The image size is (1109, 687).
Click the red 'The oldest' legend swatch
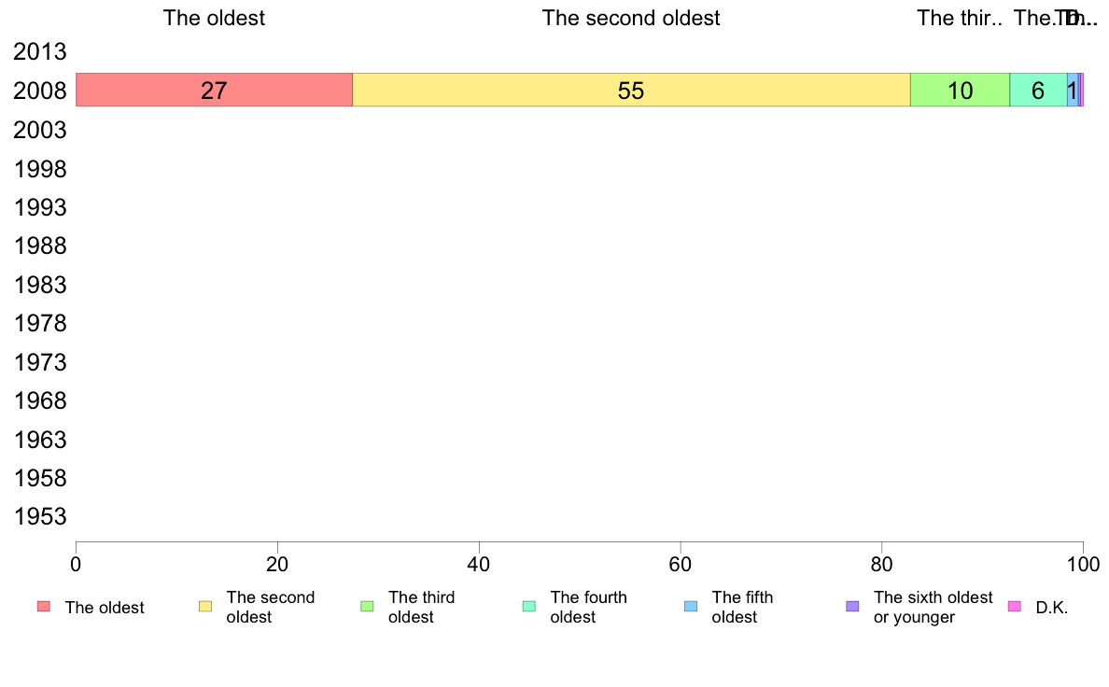pyautogui.click(x=44, y=607)
